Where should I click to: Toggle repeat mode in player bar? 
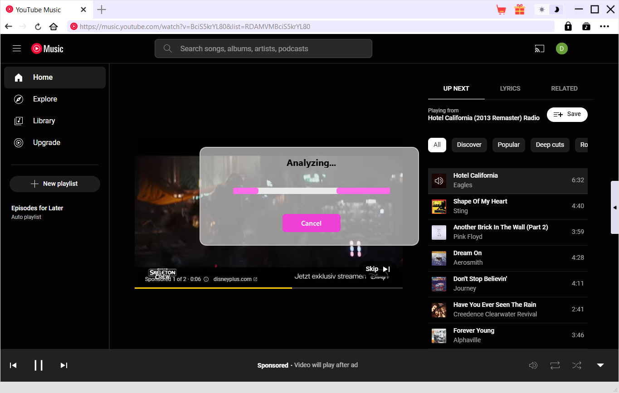(x=555, y=365)
